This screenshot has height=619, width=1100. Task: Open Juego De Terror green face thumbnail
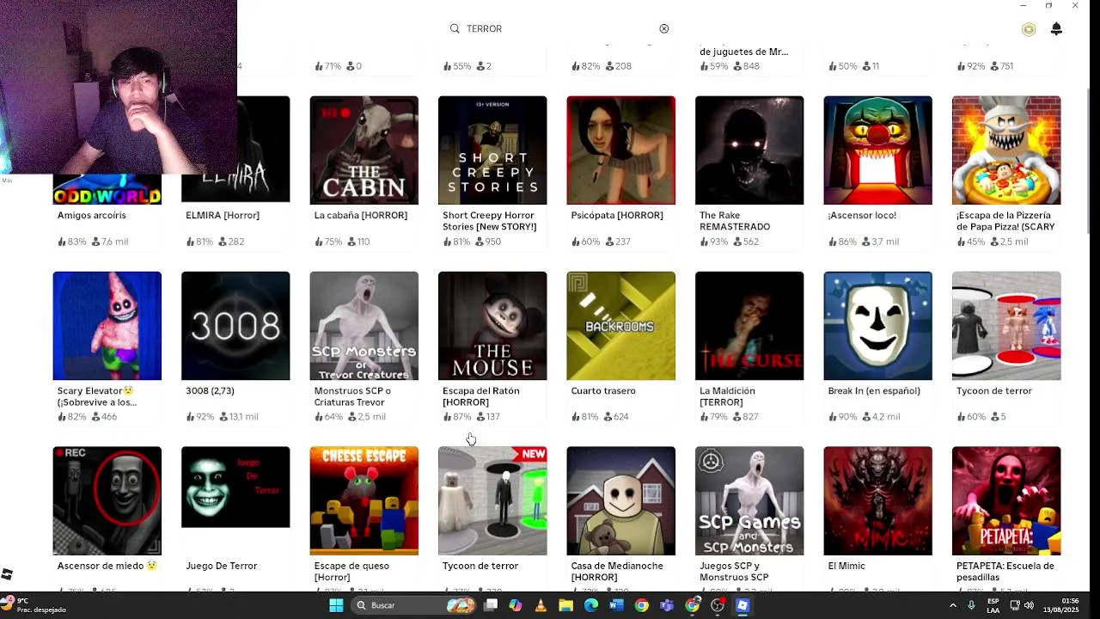235,487
